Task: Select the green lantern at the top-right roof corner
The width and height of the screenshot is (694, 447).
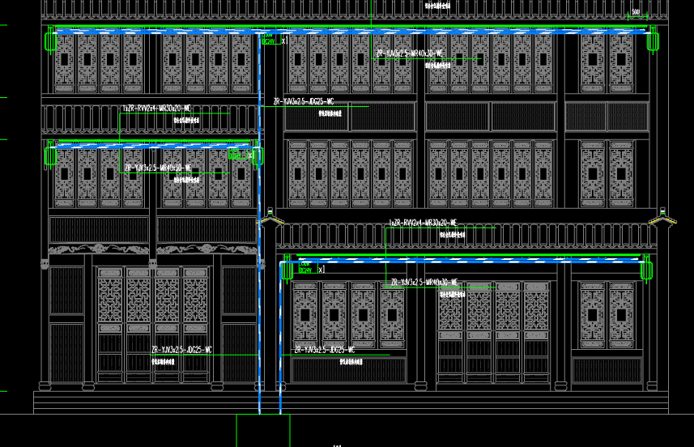Action: point(653,40)
